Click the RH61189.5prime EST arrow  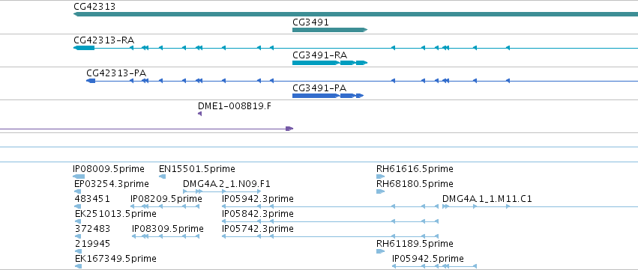[380, 251]
